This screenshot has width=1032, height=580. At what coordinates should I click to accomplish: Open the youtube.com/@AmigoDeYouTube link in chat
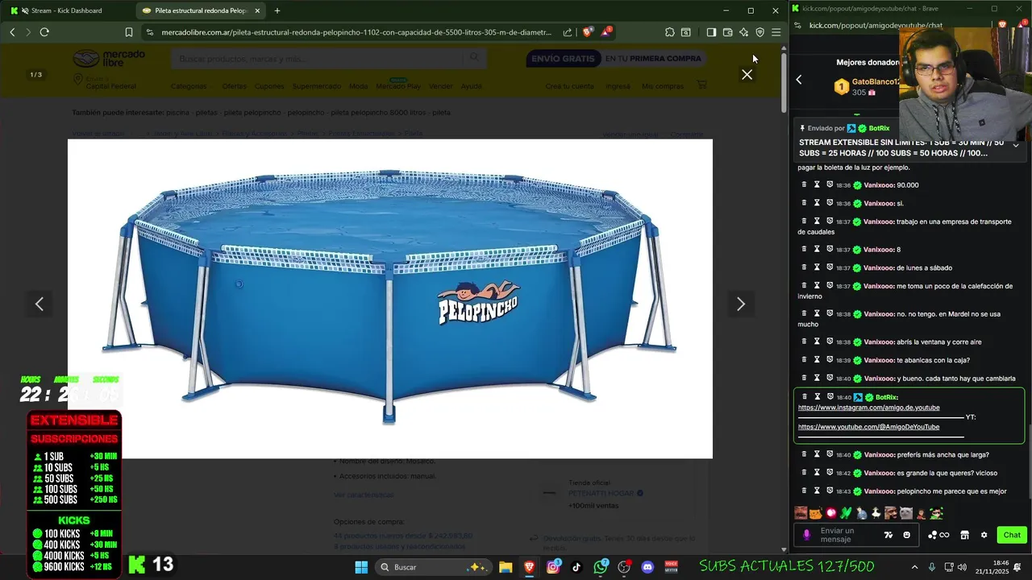point(868,427)
